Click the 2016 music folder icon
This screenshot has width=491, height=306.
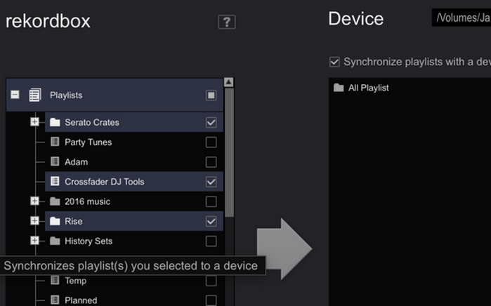pos(55,201)
